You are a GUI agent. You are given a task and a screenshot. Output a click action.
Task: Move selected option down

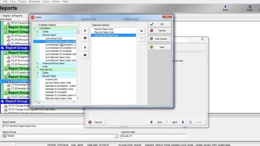point(141,38)
